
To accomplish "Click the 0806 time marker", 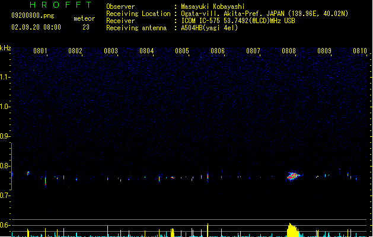I will [x=218, y=50].
